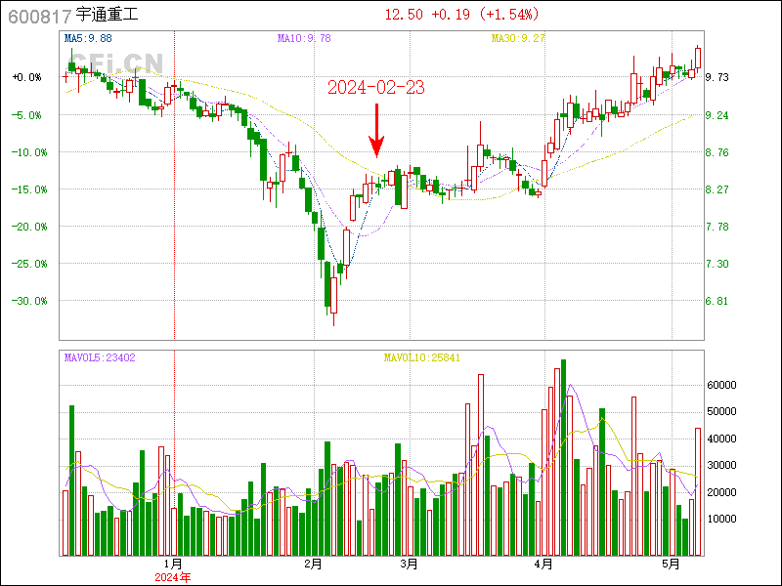The image size is (782, 586).
Task: Click the 1月 time axis label
Action: (173, 565)
